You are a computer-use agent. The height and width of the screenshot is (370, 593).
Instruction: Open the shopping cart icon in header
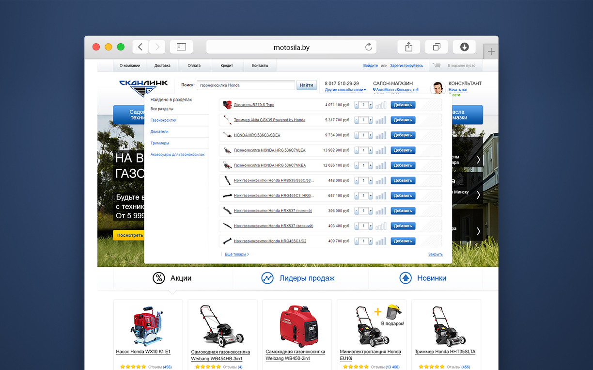437,65
